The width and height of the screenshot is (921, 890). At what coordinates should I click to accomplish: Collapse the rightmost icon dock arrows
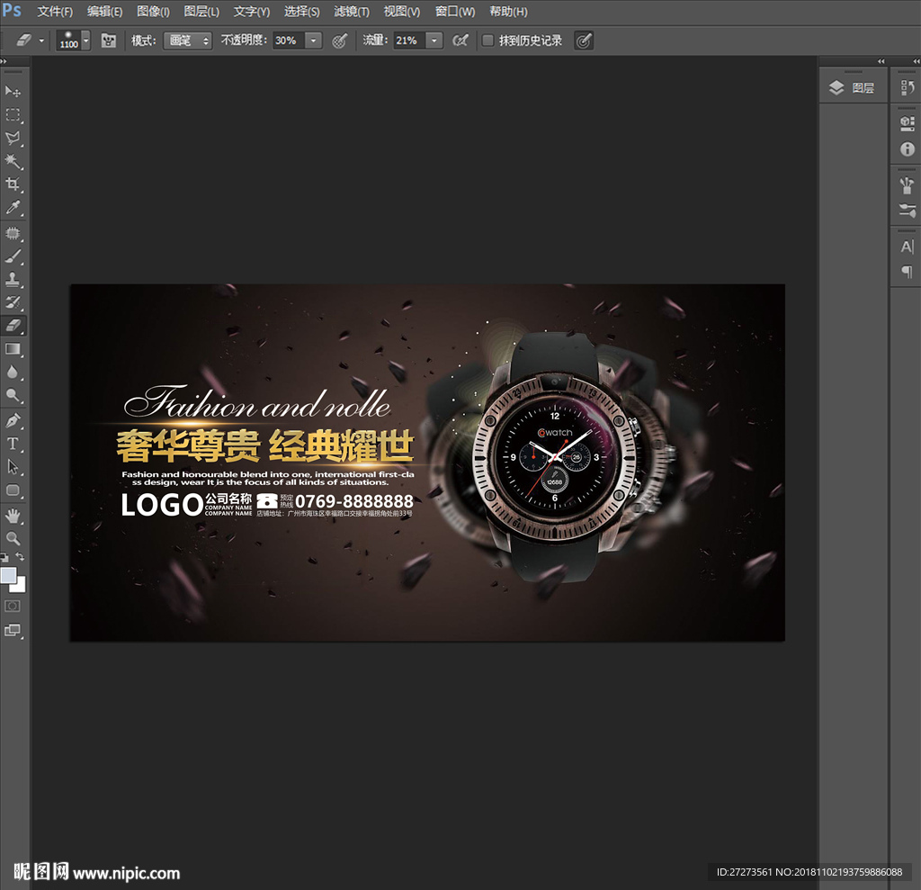point(917,61)
